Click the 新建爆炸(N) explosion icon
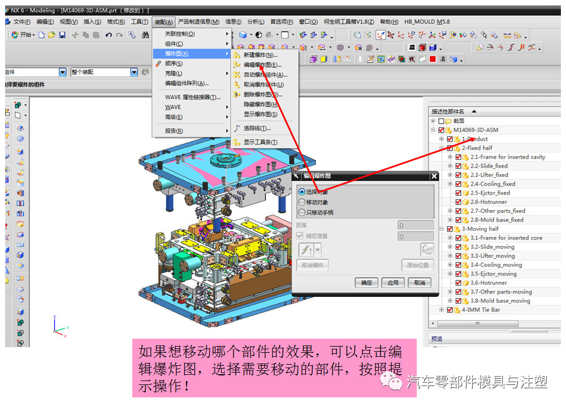 point(236,55)
